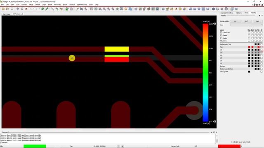Float the Visibility panel with undock icon
Viewport: 264px width, 148px height.
[x=259, y=16]
